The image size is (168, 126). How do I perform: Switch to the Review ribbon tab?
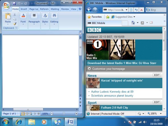(65, 9)
